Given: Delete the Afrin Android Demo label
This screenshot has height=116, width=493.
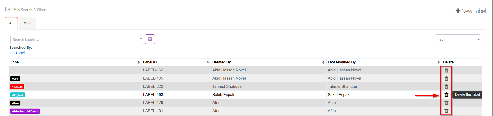Looking at the screenshot, I should pyautogui.click(x=446, y=111).
